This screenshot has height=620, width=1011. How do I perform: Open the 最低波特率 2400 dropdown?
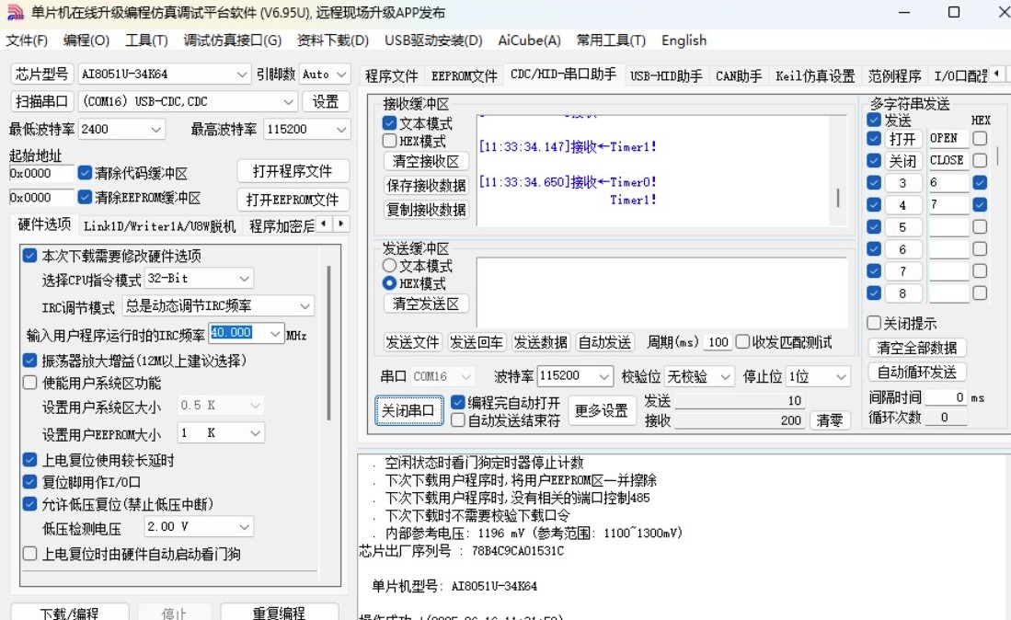(x=155, y=130)
